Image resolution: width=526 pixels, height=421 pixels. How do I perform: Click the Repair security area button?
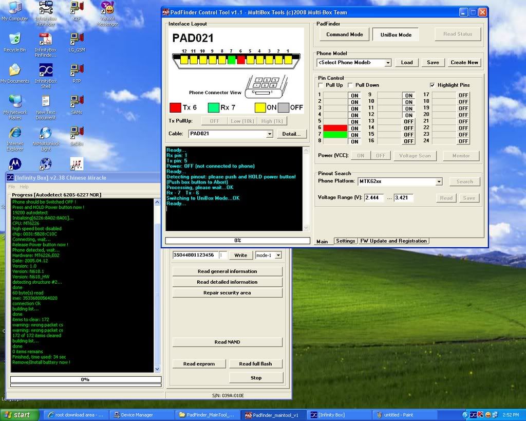click(x=228, y=293)
